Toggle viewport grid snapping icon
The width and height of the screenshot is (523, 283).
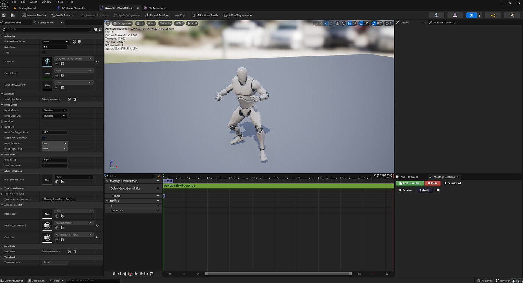click(x=349, y=23)
